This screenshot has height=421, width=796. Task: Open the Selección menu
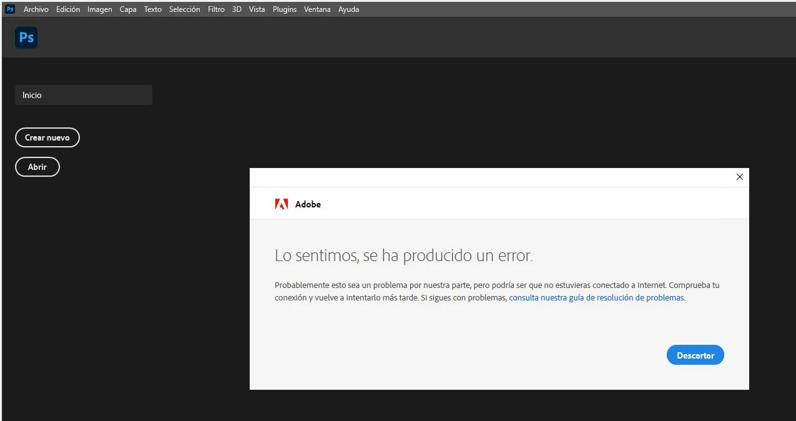coord(185,9)
